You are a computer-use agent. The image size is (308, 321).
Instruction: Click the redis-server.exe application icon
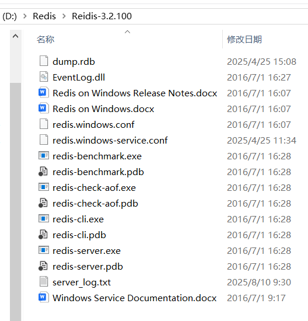(x=44, y=250)
